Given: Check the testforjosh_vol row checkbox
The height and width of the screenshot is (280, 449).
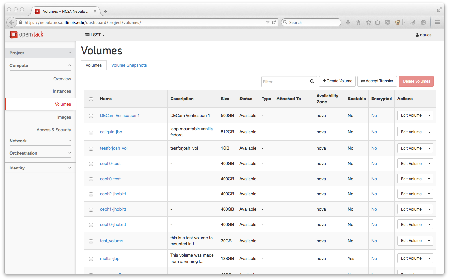Looking at the screenshot, I should click(91, 149).
